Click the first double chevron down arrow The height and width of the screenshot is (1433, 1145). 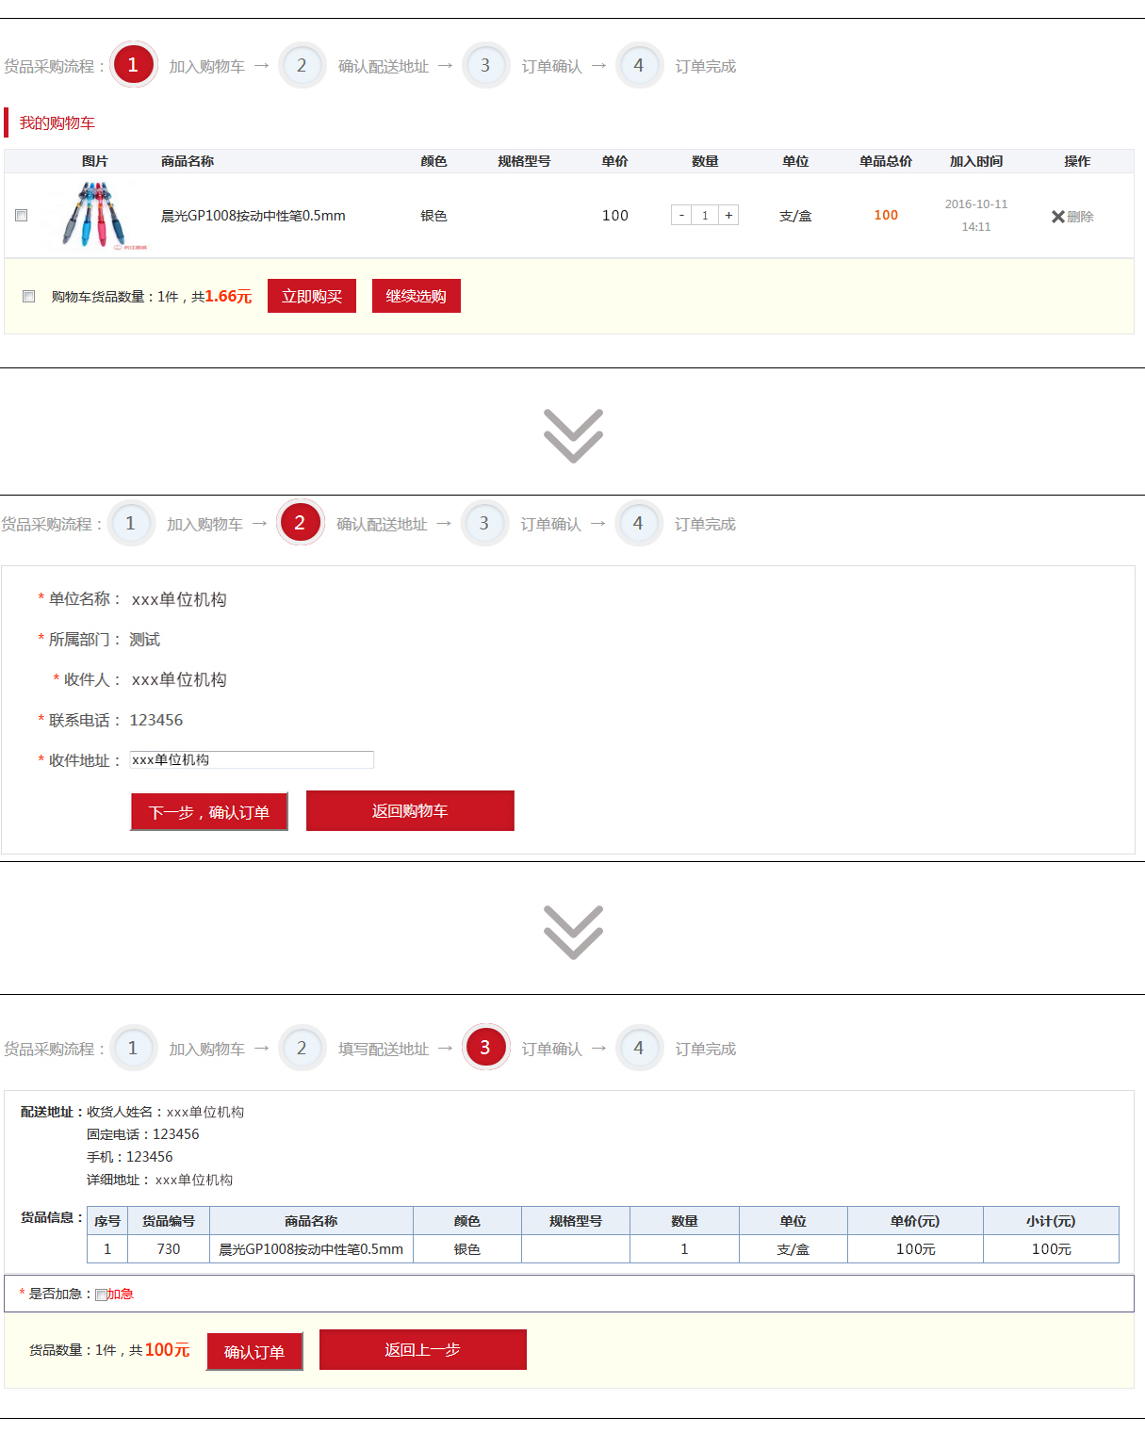pyautogui.click(x=573, y=435)
